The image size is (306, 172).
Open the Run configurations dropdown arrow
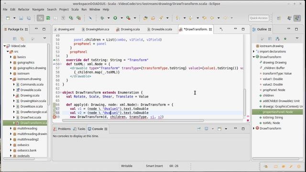[x=121, y=18]
